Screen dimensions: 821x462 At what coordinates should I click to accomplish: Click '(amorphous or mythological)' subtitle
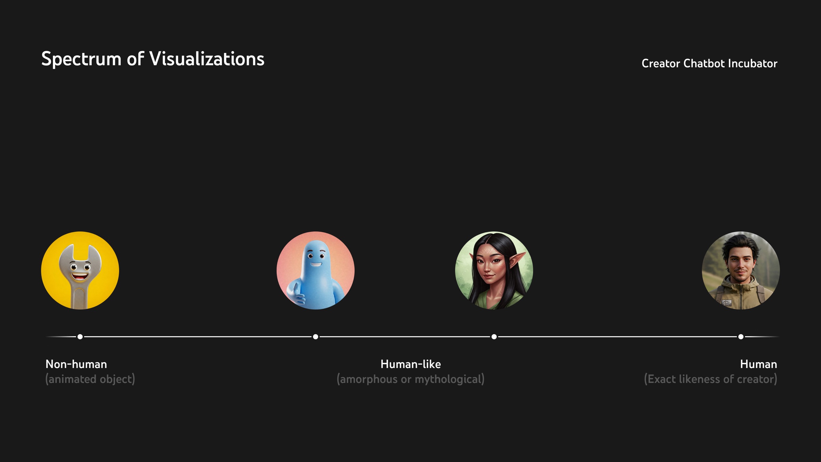[x=410, y=379]
